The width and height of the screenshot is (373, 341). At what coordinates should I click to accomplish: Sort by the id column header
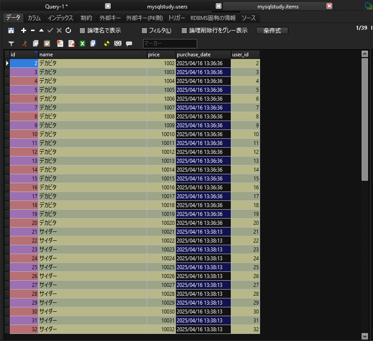(24, 55)
